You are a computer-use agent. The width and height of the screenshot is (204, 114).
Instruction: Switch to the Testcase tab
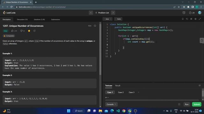click(108, 85)
